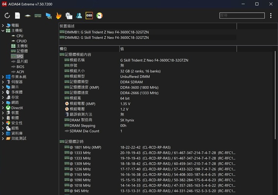278x195 pixels.
Task: Open the OSD panel icon
Action: (x=89, y=15)
